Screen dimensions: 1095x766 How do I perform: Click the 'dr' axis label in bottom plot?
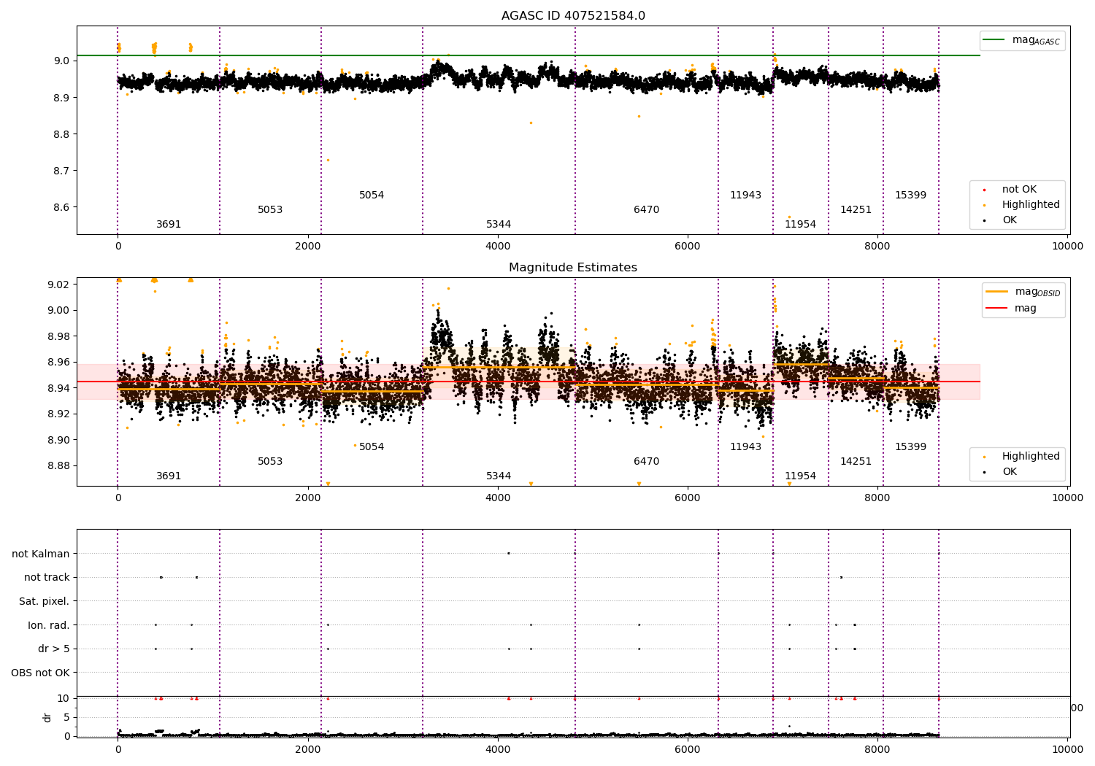47,717
